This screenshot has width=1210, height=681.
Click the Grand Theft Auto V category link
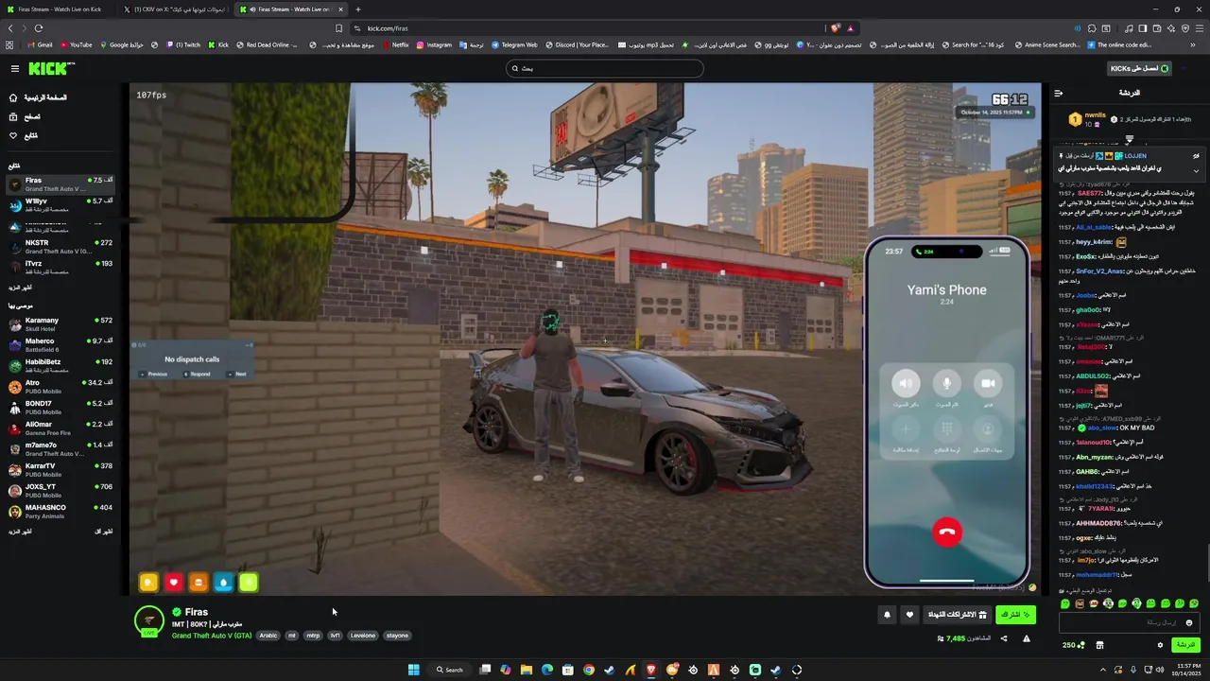pos(212,636)
